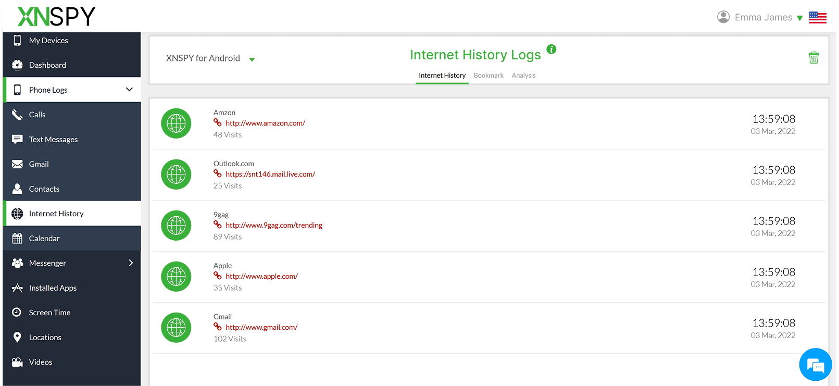Expand the Messenger submenu

tap(131, 263)
